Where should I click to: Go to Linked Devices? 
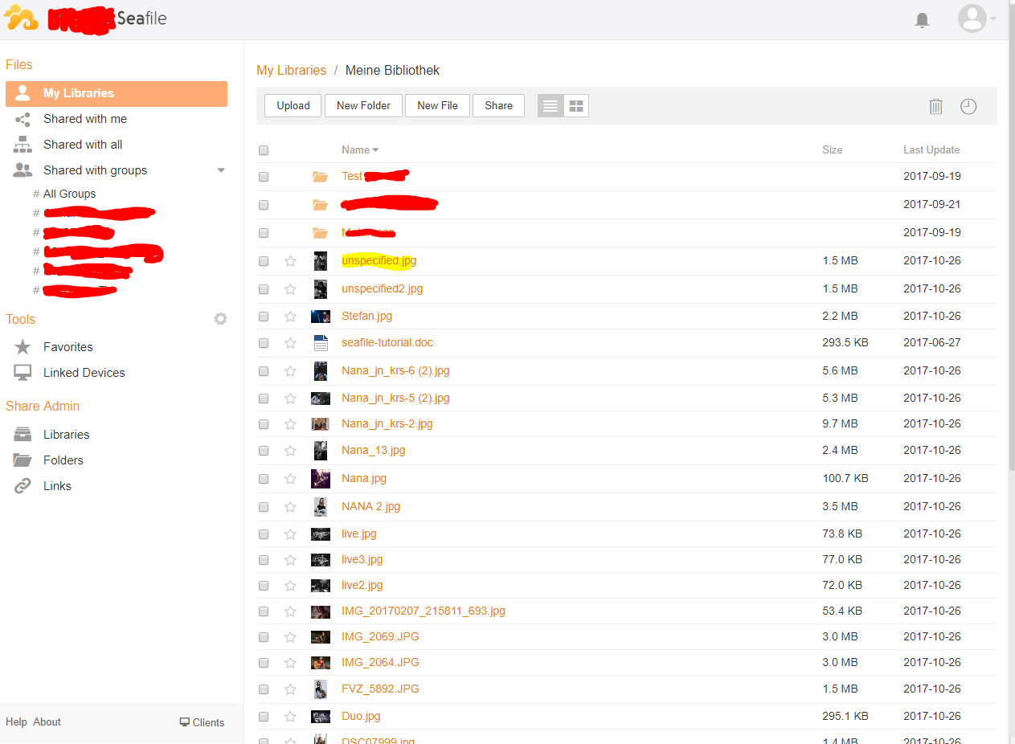pos(84,373)
